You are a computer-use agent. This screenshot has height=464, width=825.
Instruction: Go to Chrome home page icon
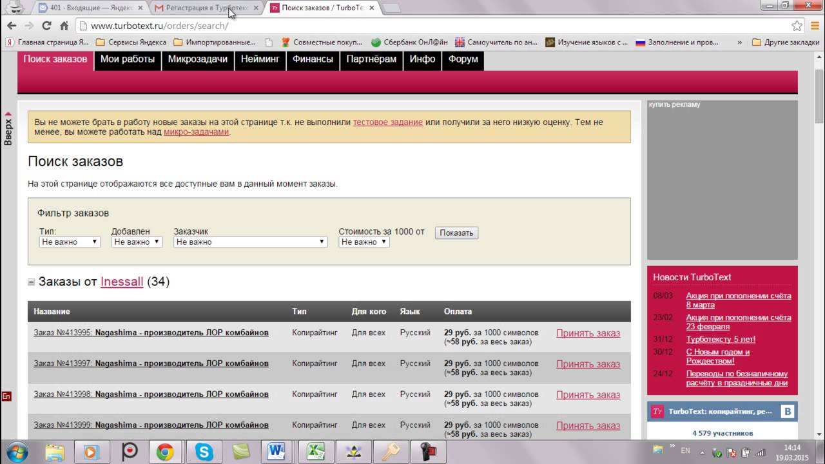(64, 26)
